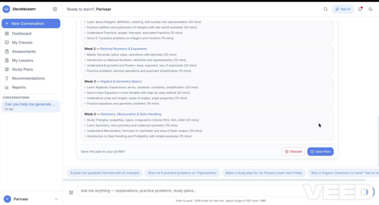Click the attach image icon beside input
This screenshot has height=205, width=379.
[x=71, y=192]
